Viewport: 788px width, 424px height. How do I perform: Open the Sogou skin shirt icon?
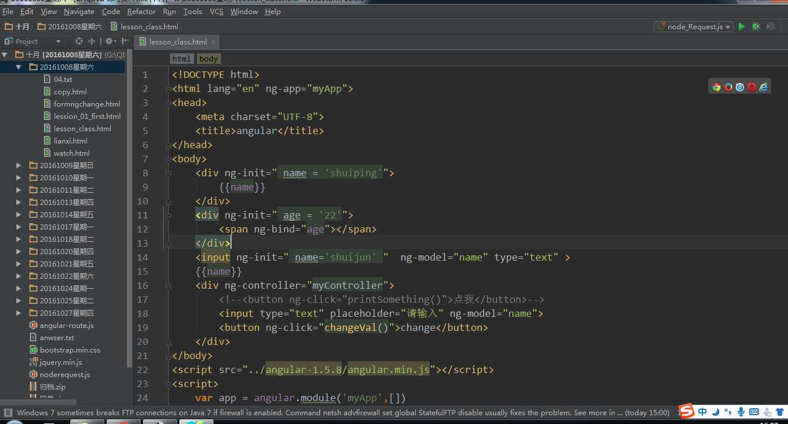[x=780, y=412]
